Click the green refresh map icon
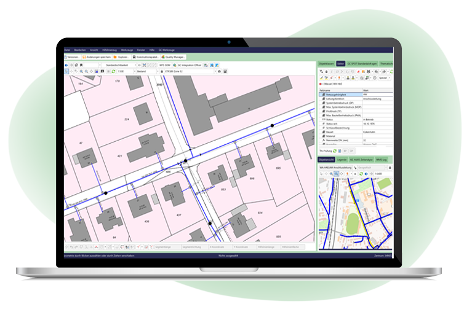This screenshot has height=312, width=464. pos(113,71)
